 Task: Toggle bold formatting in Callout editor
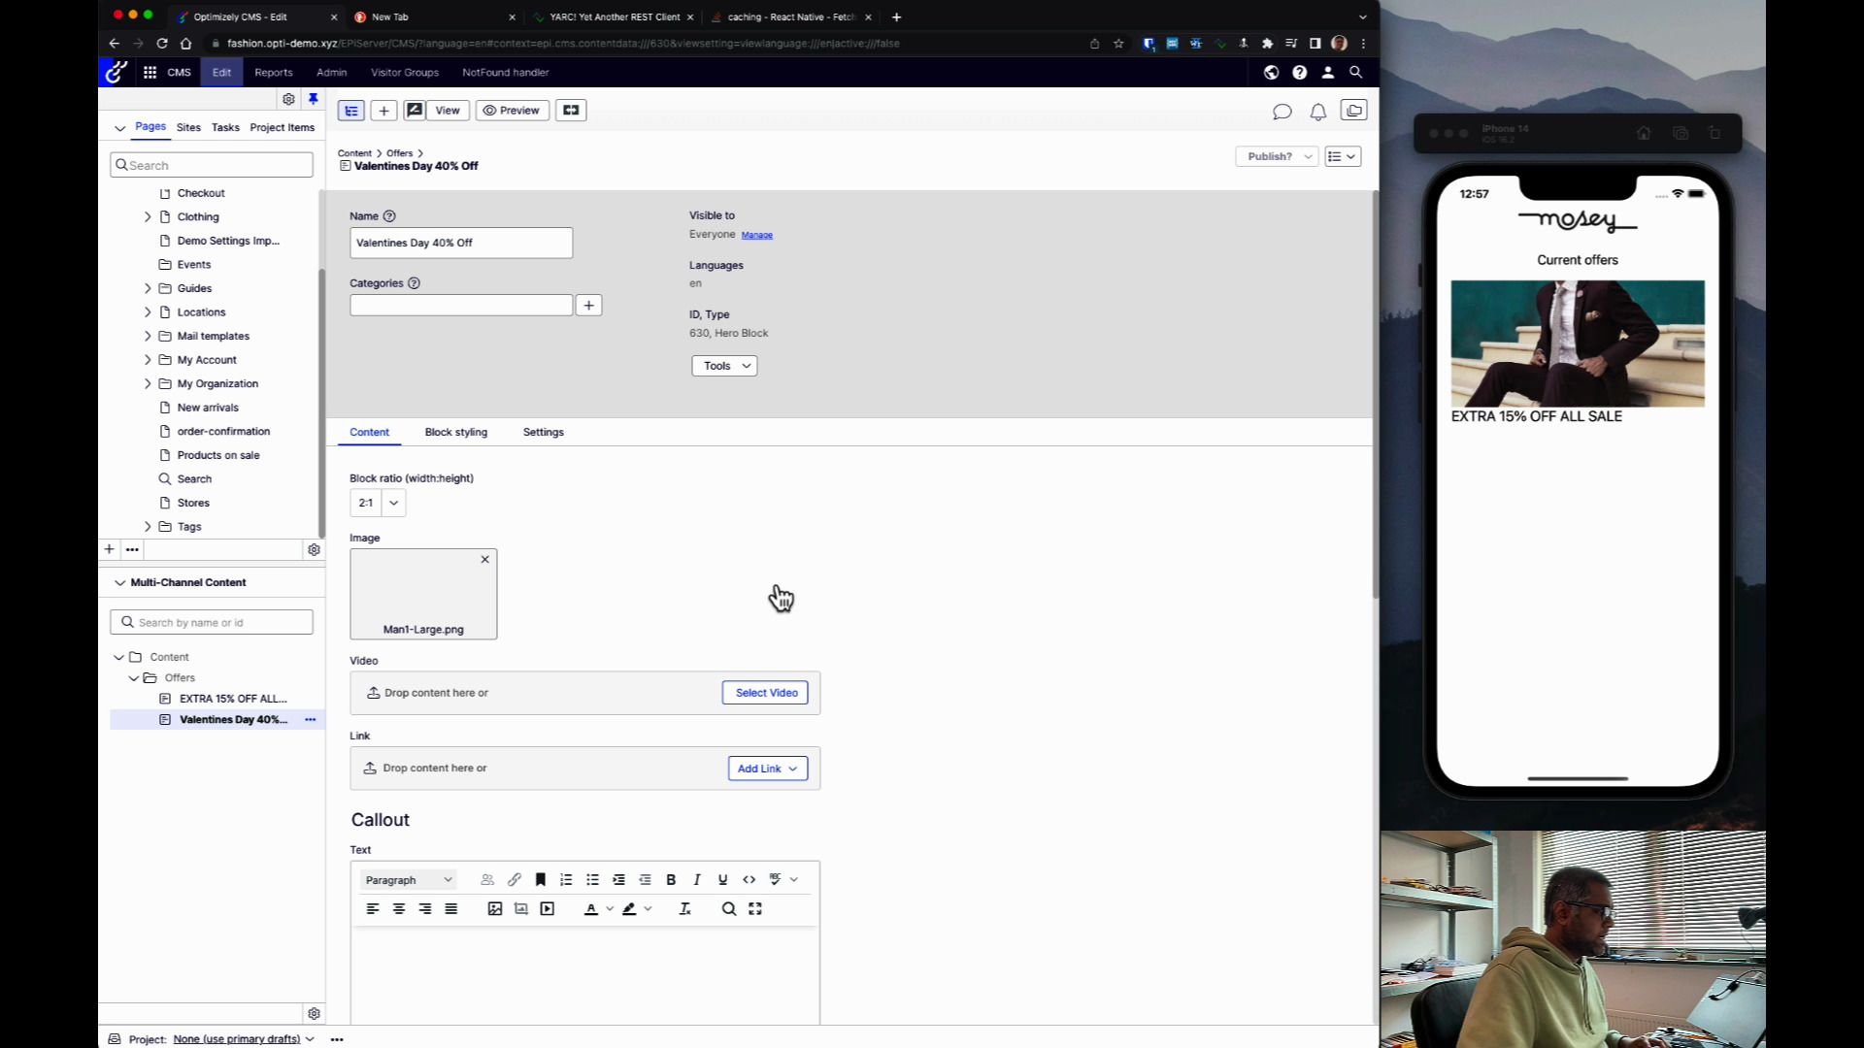671,879
